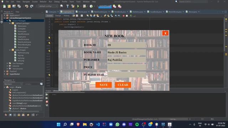This screenshot has height=128, width=228.
Task: Open Spotify from taskbar
Action: pos(137,124)
